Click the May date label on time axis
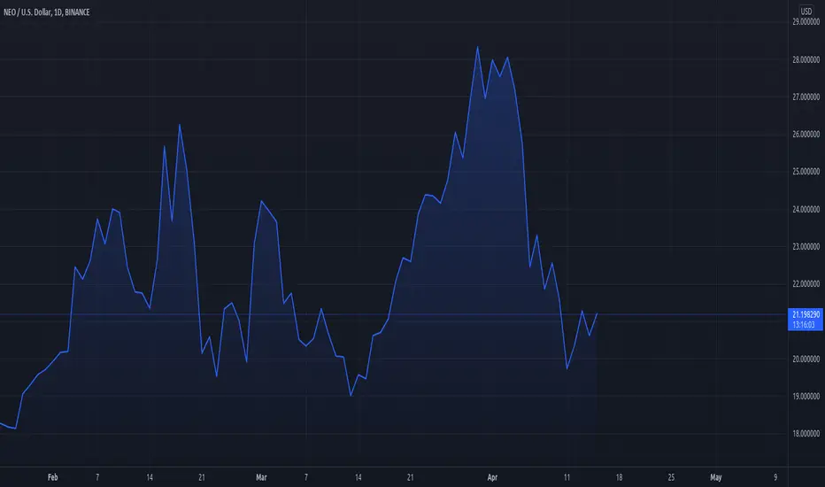Viewport: 825px width, 487px height. [715, 477]
